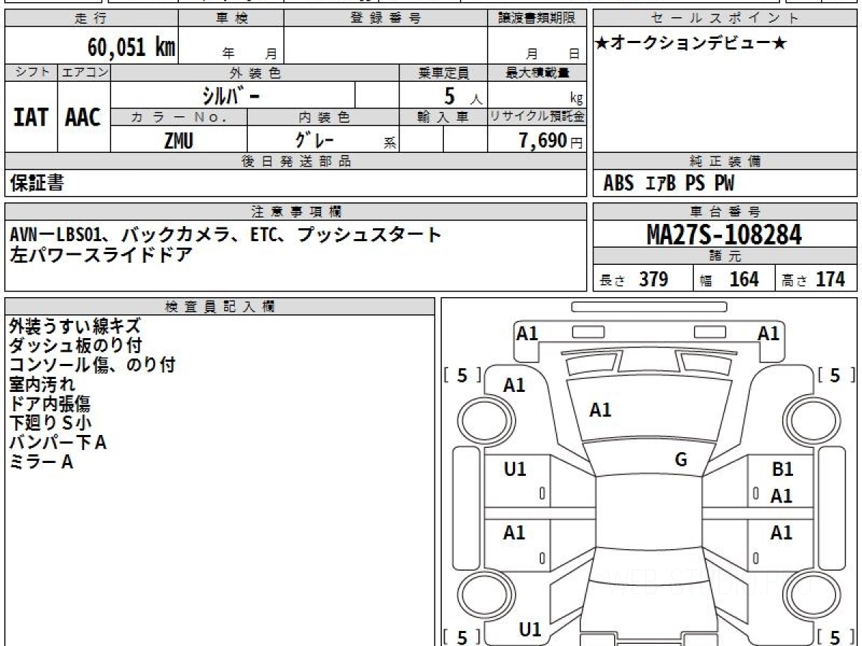Click the カラーNo. header

(179, 117)
